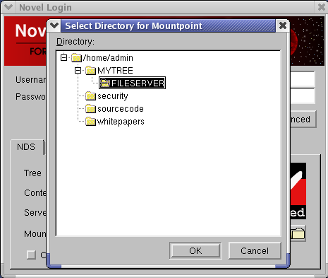Close the Select Directory dialog

click(282, 25)
